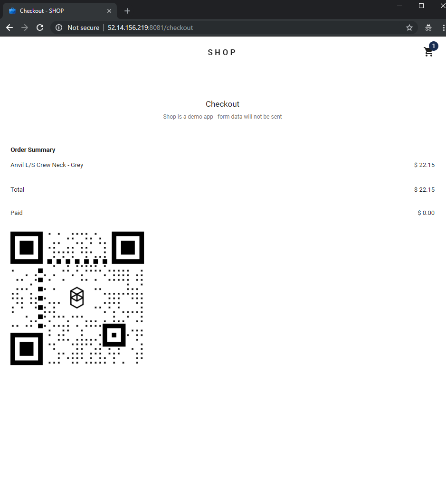Image resolution: width=446 pixels, height=485 pixels.
Task: Reload the checkout page
Action: pyautogui.click(x=40, y=28)
